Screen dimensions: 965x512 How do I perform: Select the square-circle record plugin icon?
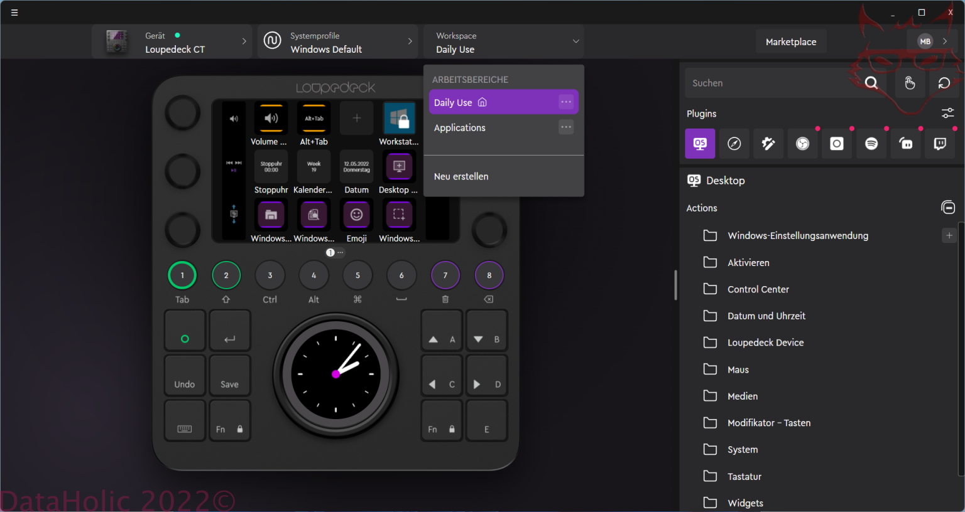[837, 144]
